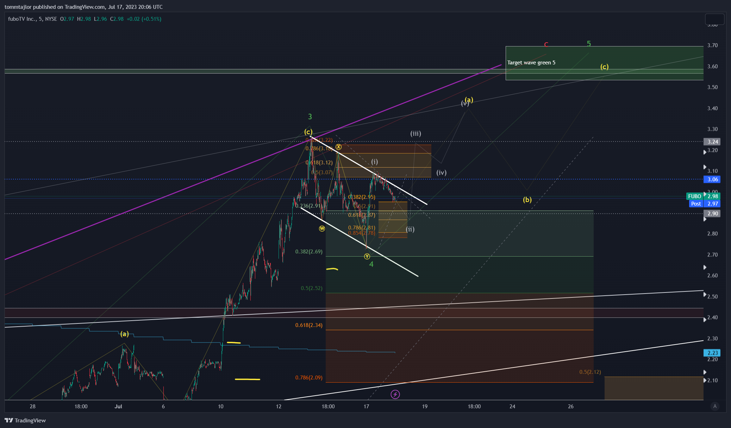Select the grey (i) wave label
Viewport: 731px width, 428px height.
[x=374, y=162]
